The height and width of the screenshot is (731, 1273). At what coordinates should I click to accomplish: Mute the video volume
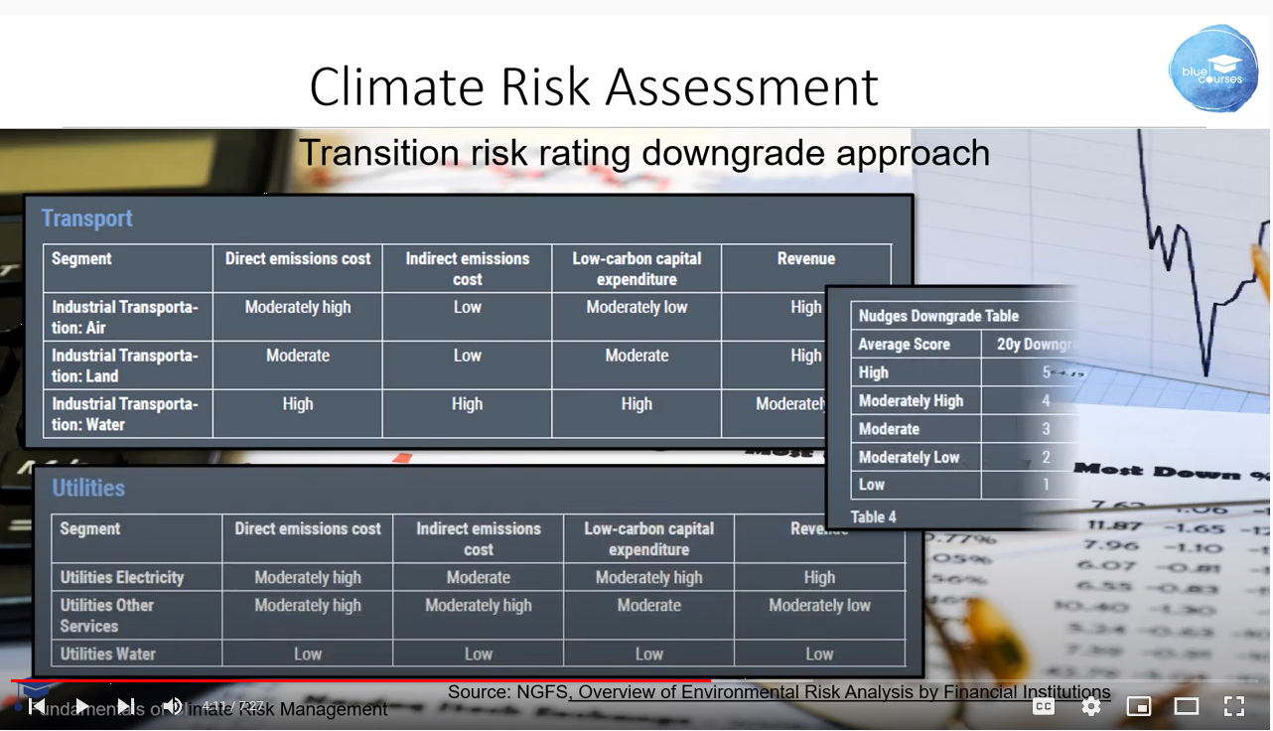[173, 706]
